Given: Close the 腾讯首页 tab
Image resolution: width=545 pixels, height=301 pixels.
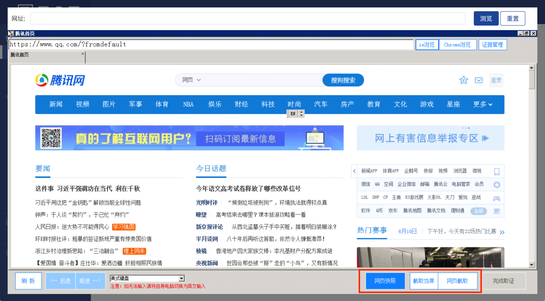Looking at the screenshot, I should pyautogui.click(x=83, y=54).
